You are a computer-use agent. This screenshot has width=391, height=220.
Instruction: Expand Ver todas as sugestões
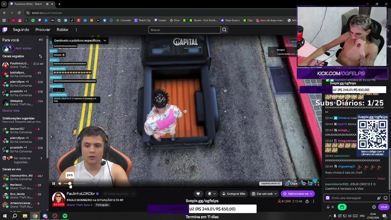pyautogui.click(x=23, y=160)
